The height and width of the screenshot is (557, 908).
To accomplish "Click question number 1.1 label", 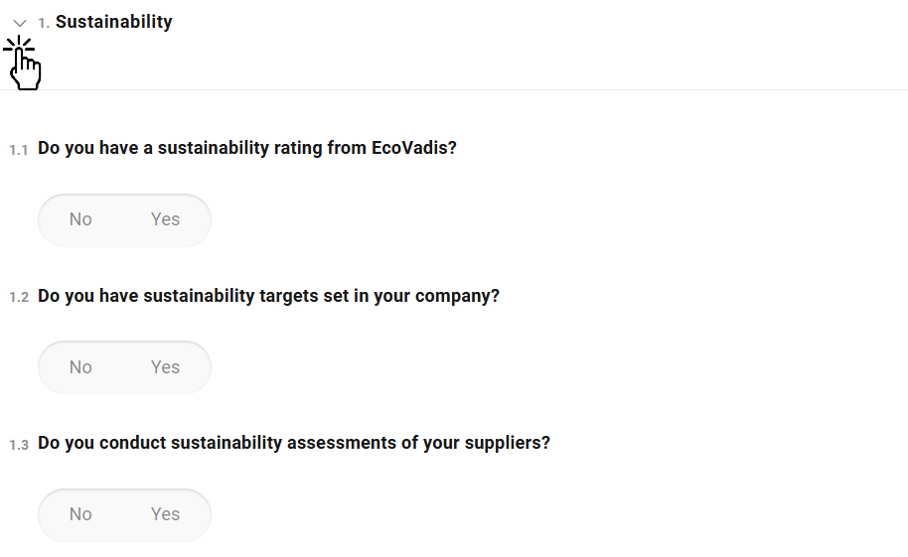I will tap(19, 150).
